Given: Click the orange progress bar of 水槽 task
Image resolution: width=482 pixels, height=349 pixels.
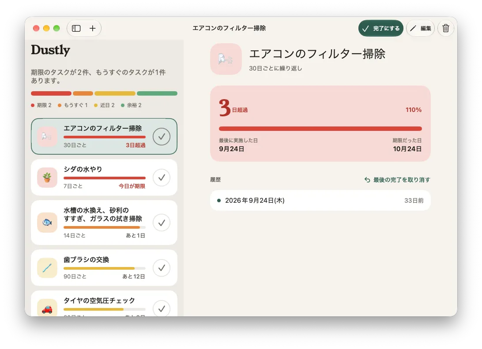Looking at the screenshot, I should click(x=105, y=227).
